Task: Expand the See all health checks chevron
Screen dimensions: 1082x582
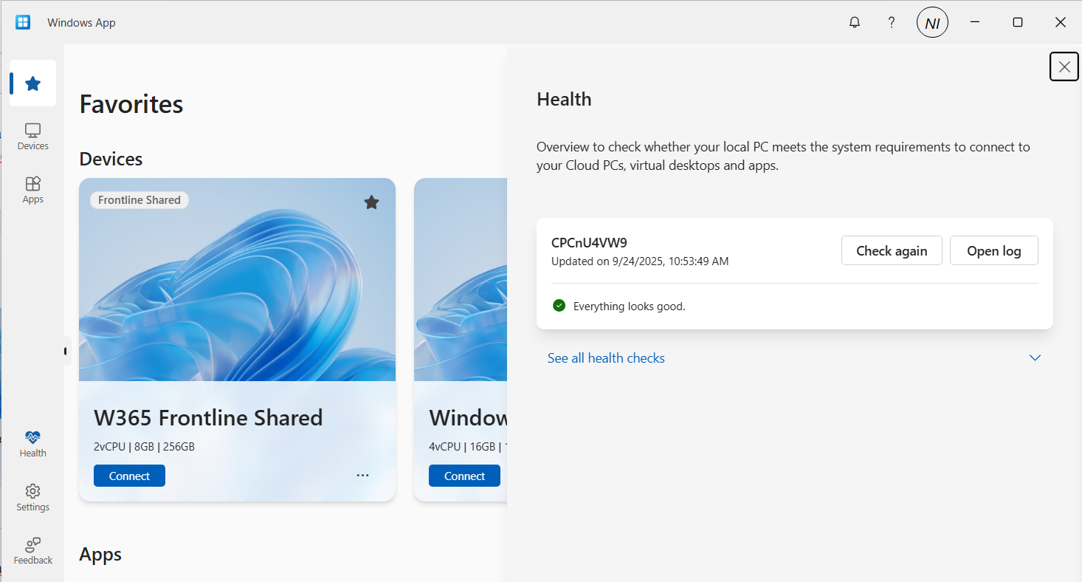Action: pos(1035,358)
